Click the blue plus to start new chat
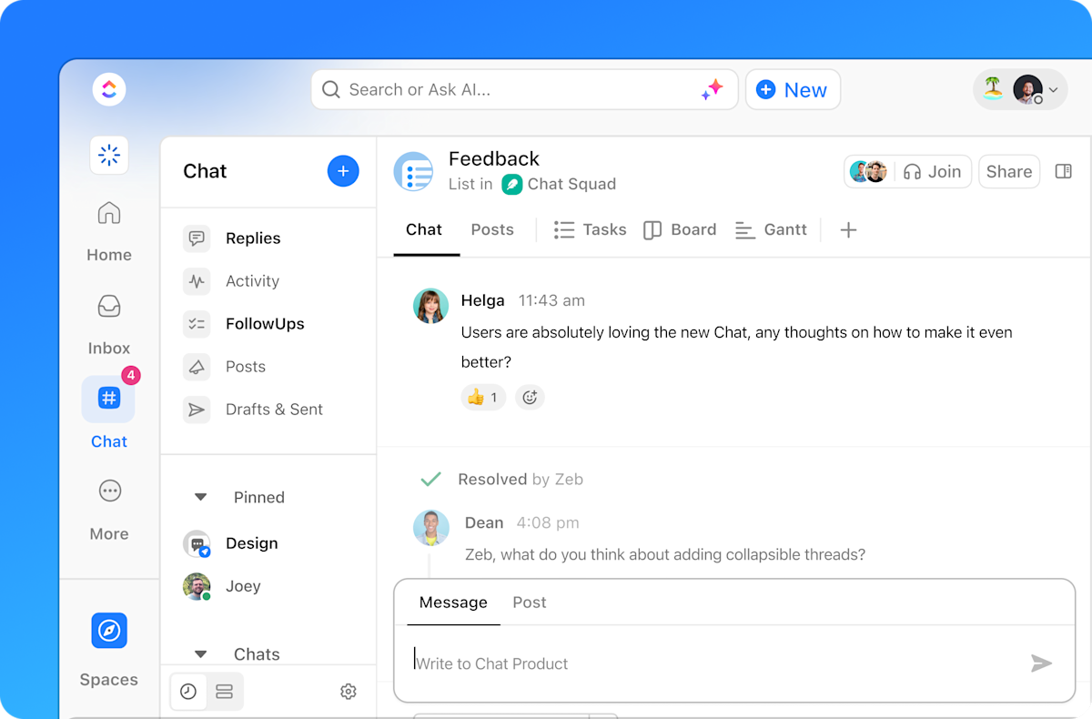This screenshot has width=1092, height=719. [343, 171]
